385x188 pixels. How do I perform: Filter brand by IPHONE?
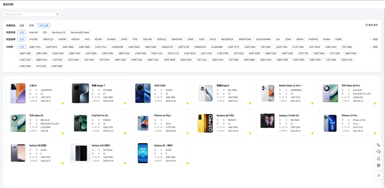tap(34, 39)
